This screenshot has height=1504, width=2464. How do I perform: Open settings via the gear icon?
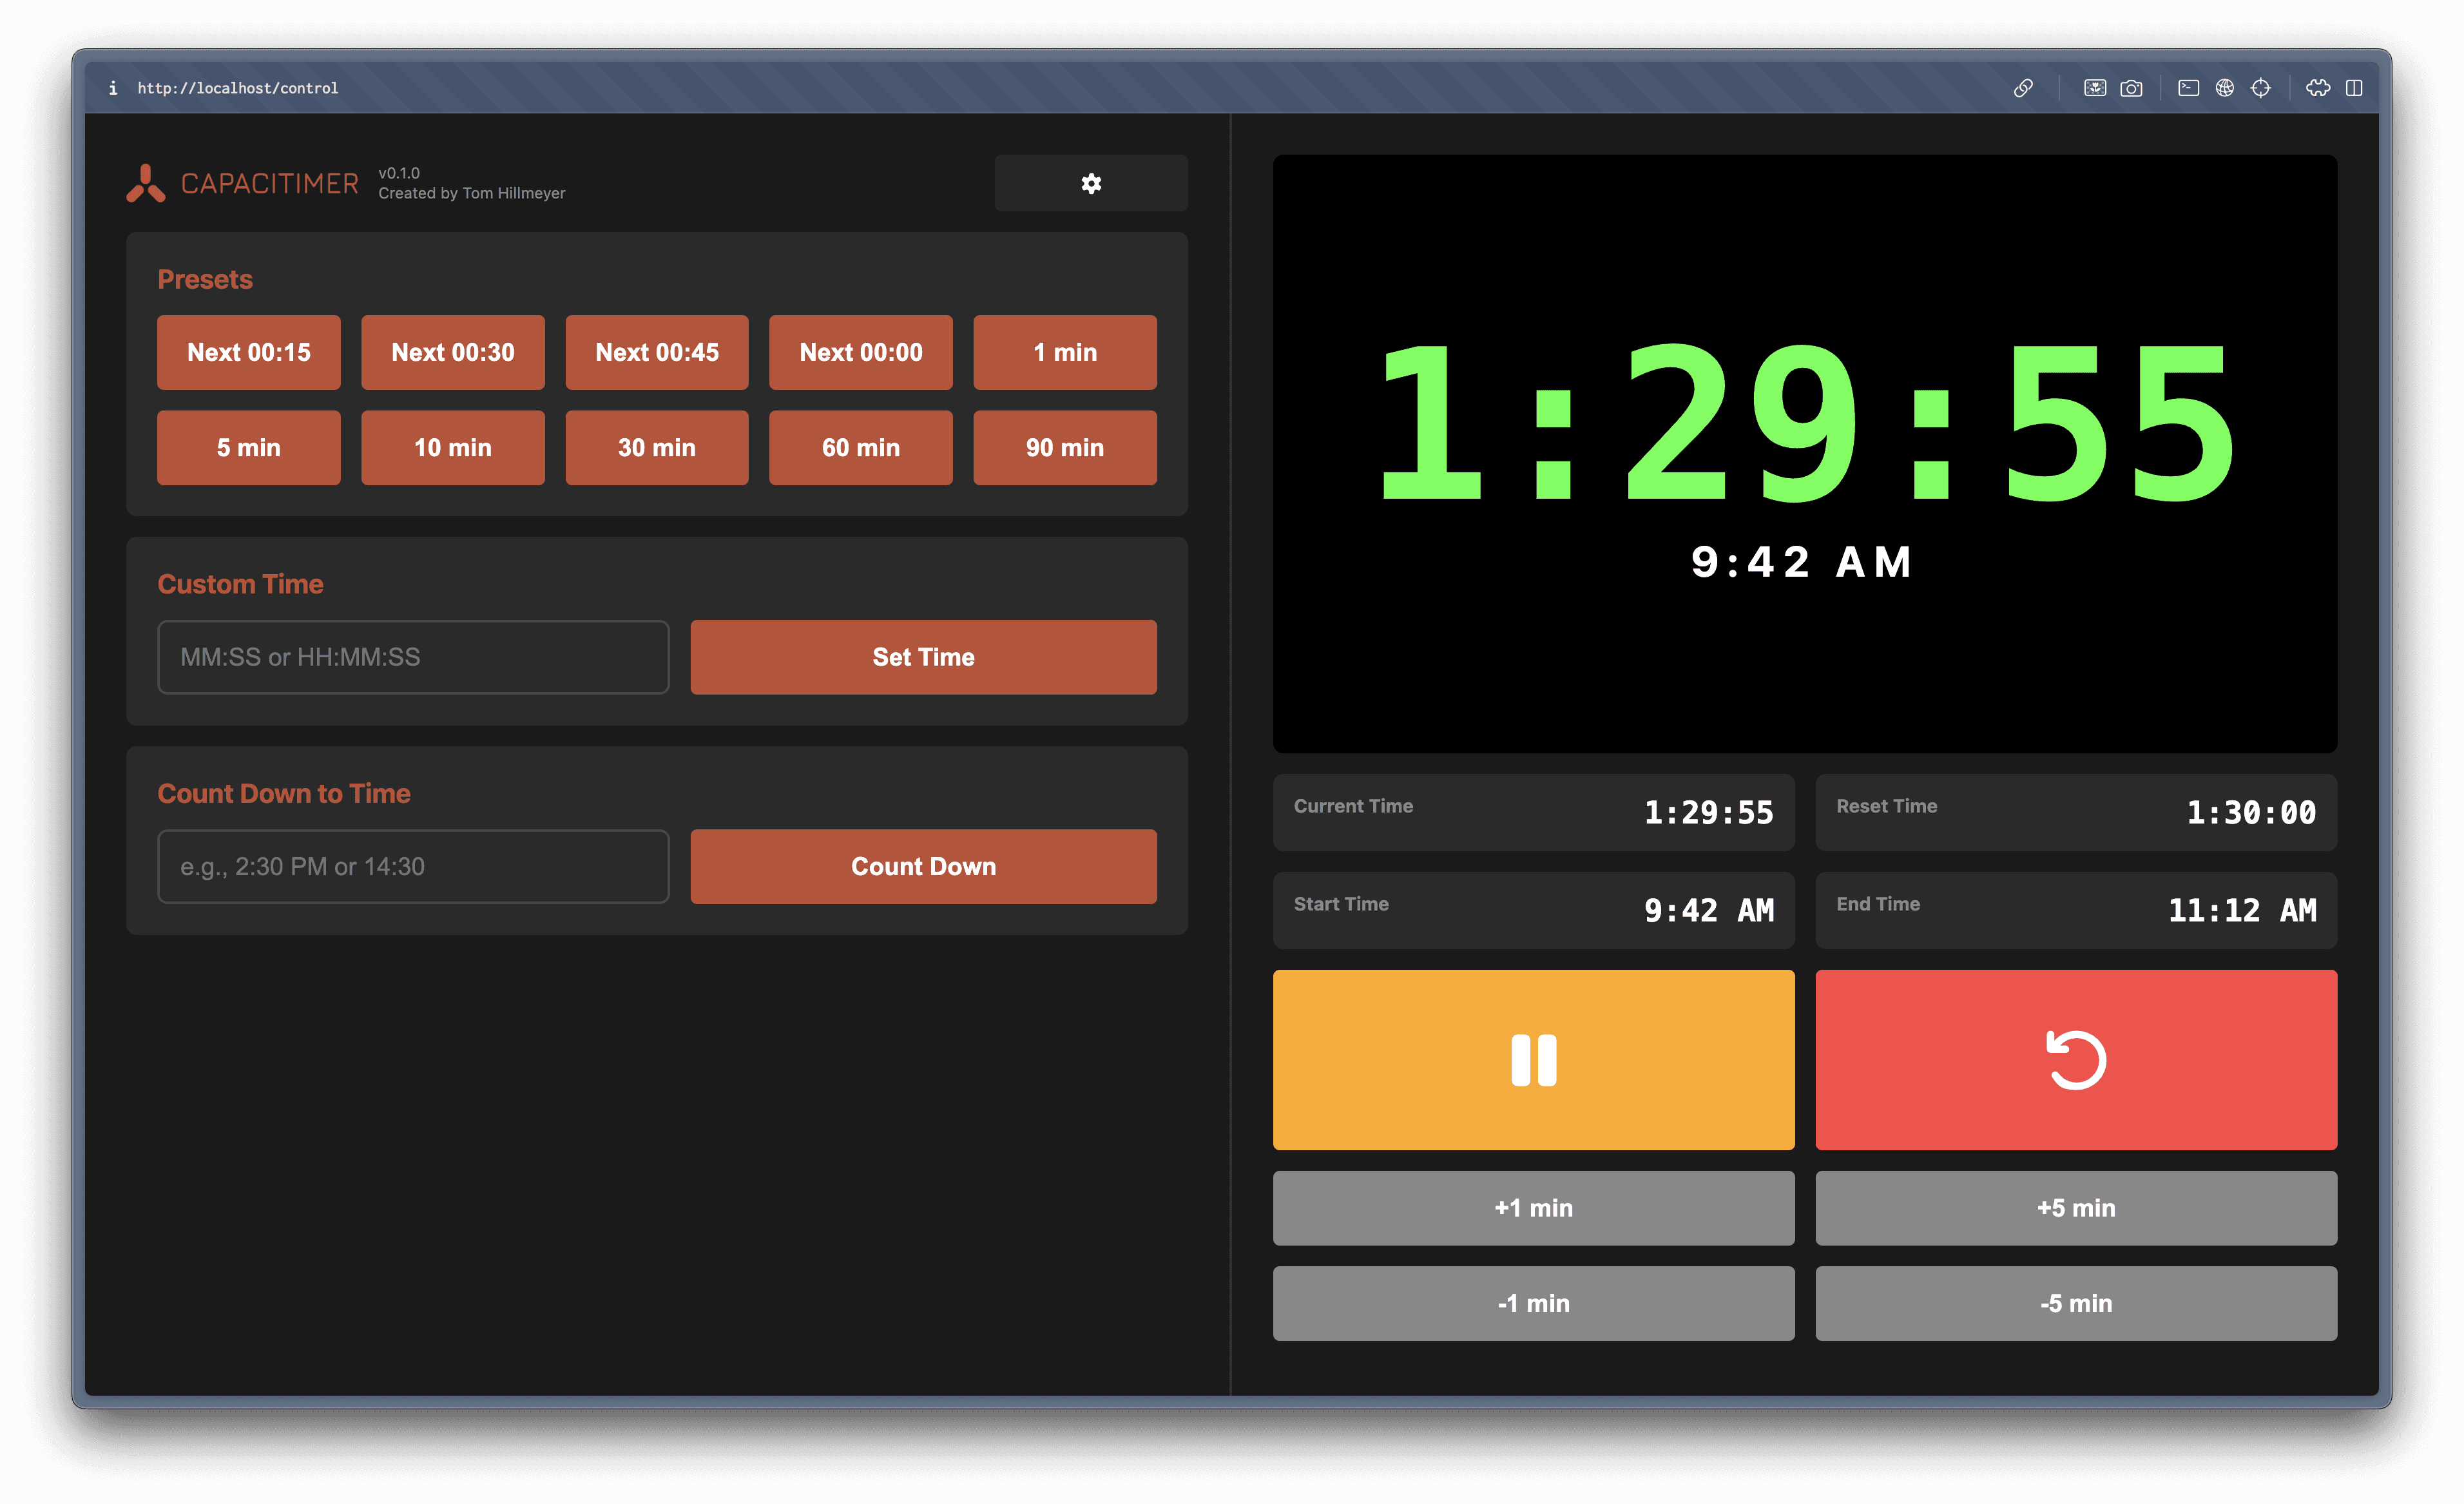(x=1090, y=183)
